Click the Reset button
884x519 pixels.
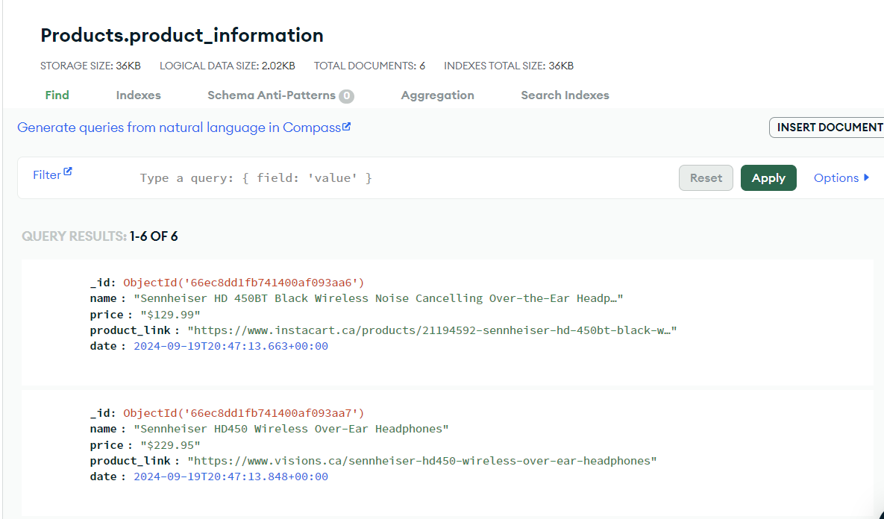(706, 177)
